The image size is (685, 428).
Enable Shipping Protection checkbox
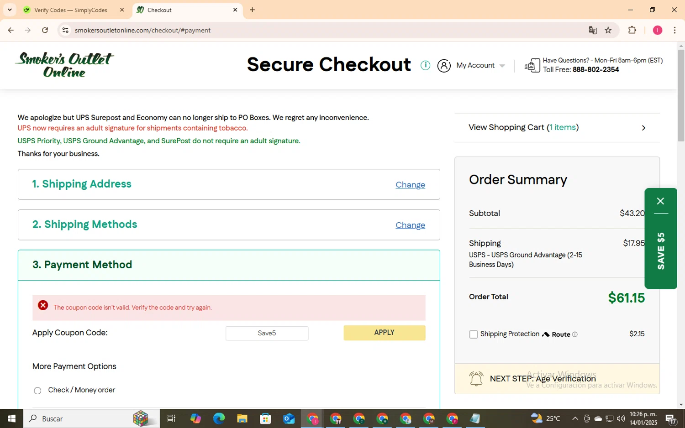tap(474, 334)
